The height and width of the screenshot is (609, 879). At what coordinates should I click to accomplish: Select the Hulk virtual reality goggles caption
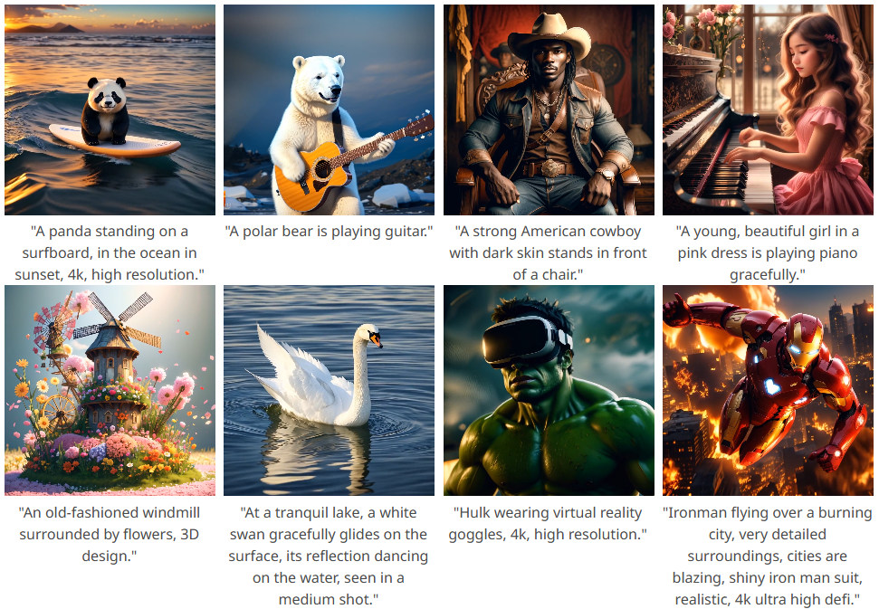click(548, 523)
